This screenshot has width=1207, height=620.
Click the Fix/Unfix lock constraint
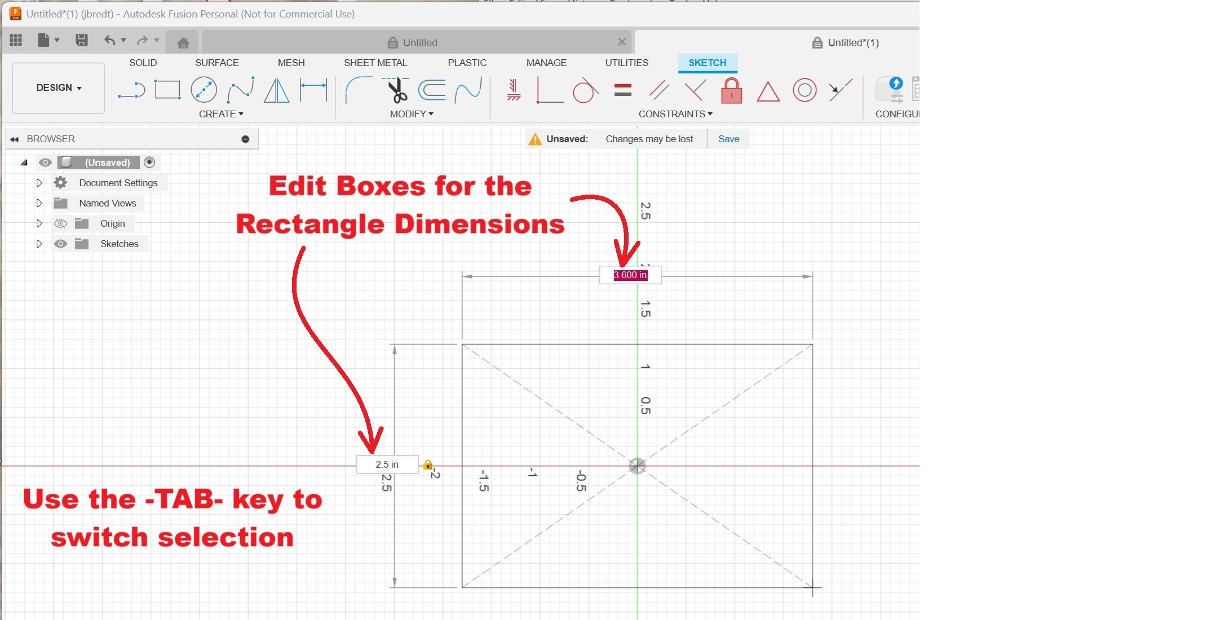731,90
